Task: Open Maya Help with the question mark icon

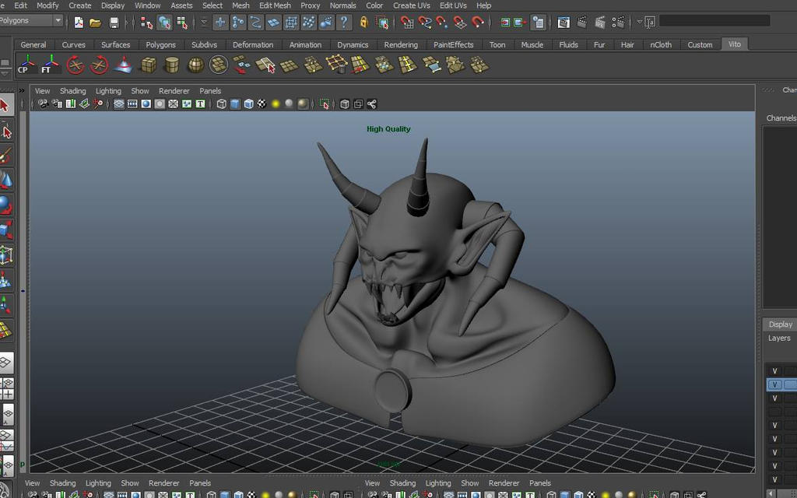Action: click(x=342, y=23)
